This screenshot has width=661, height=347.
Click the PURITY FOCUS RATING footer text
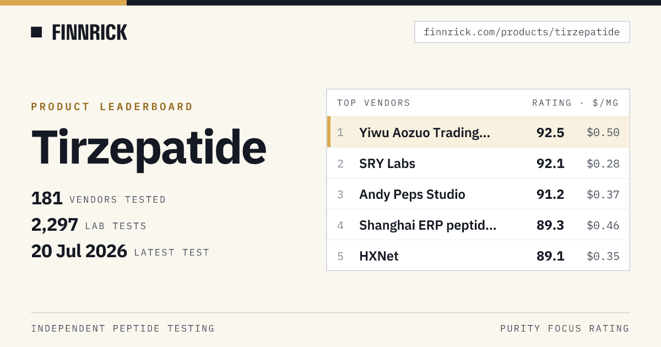565,328
